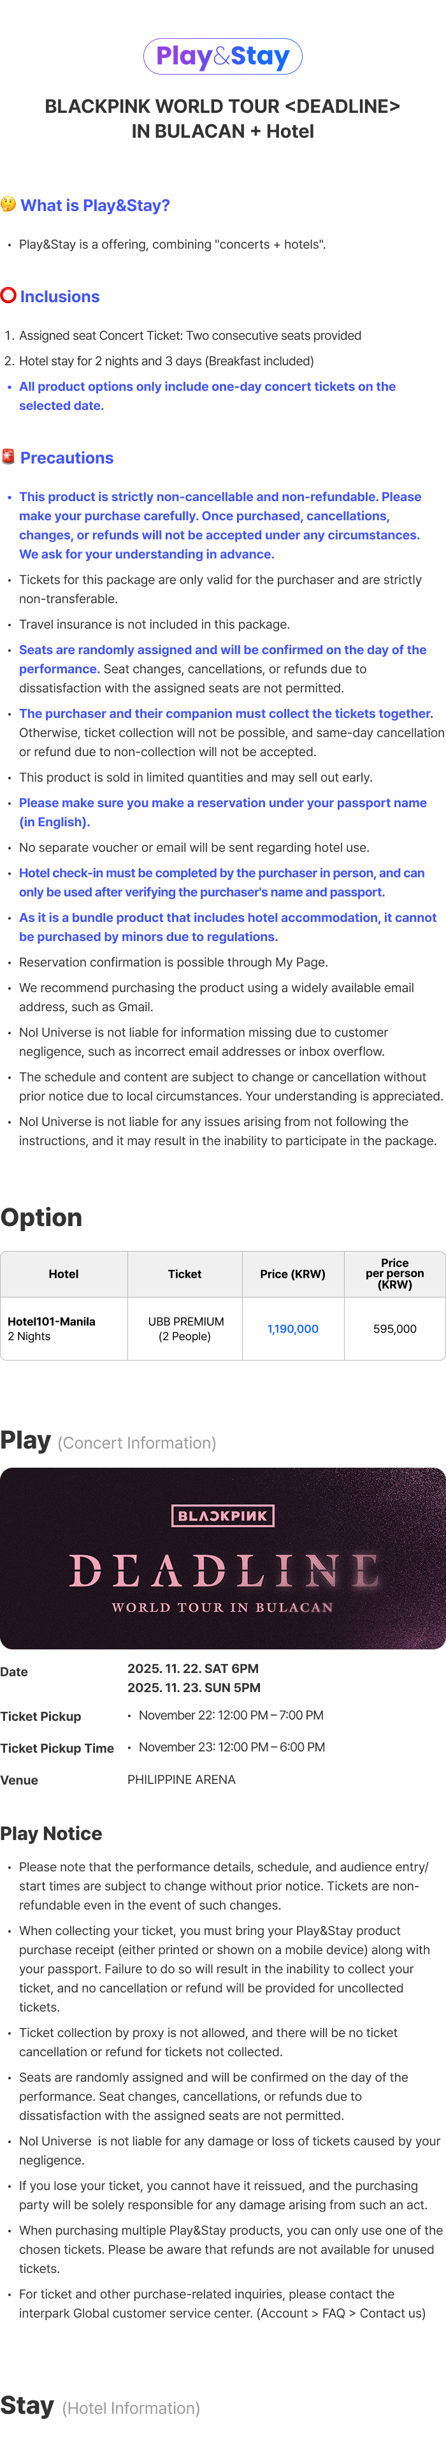Screen dimensions: 446x2440
Task: Click the non-refundable warning in blue text
Action: click(x=220, y=525)
